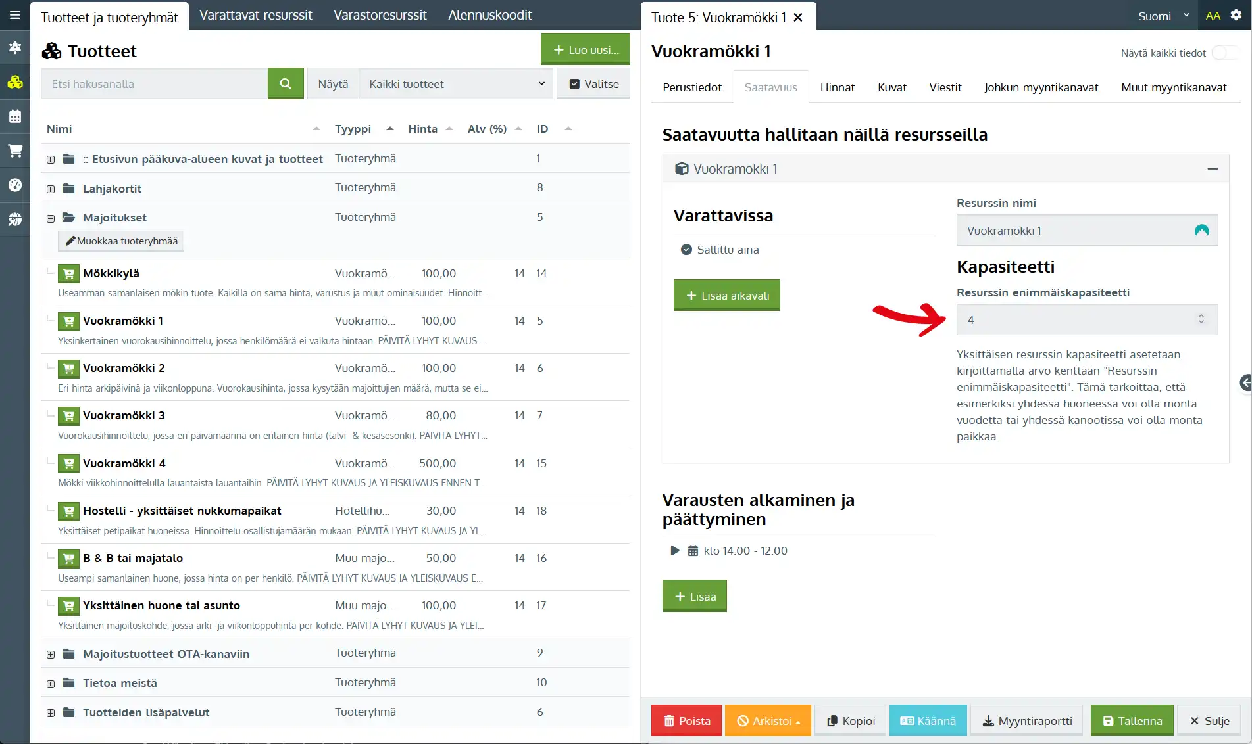
Task: Click the Valitse checkbox button
Action: click(x=593, y=83)
